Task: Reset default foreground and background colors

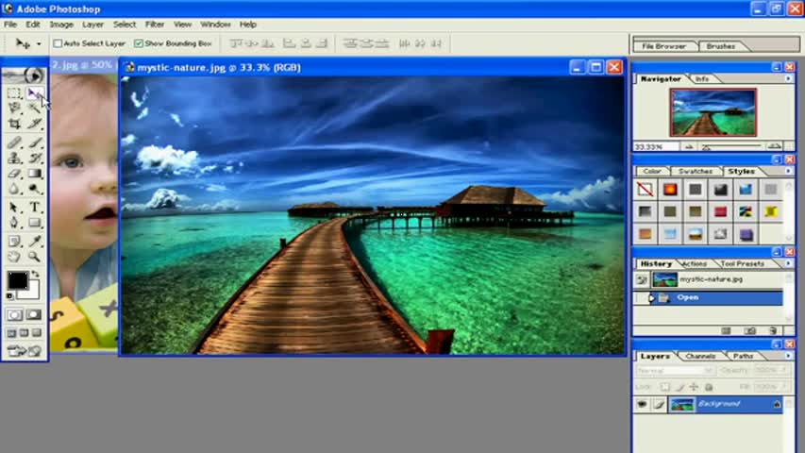Action: (x=9, y=296)
